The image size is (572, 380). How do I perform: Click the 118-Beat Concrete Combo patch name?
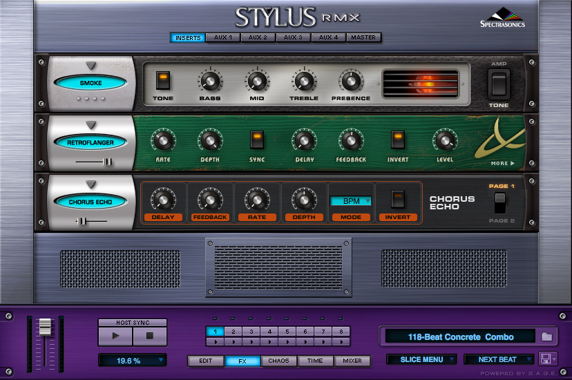point(461,337)
